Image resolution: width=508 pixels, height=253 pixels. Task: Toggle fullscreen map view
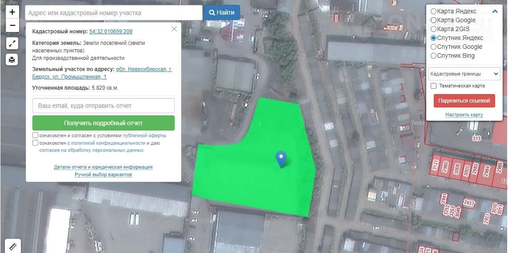[x=12, y=43]
